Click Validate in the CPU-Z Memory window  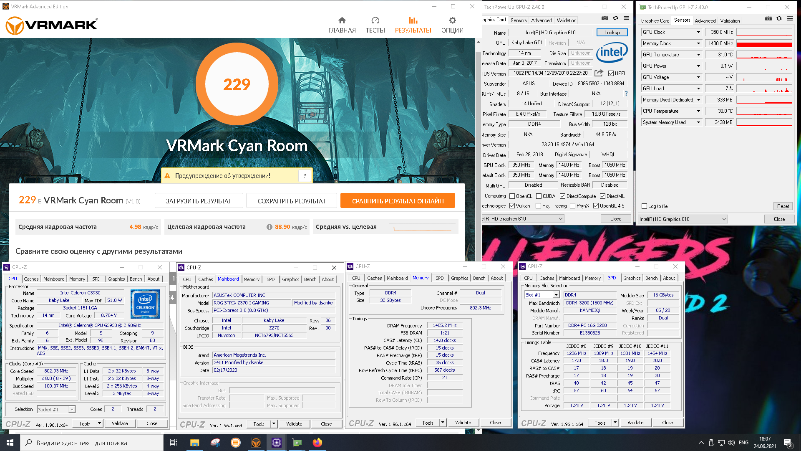click(x=463, y=423)
